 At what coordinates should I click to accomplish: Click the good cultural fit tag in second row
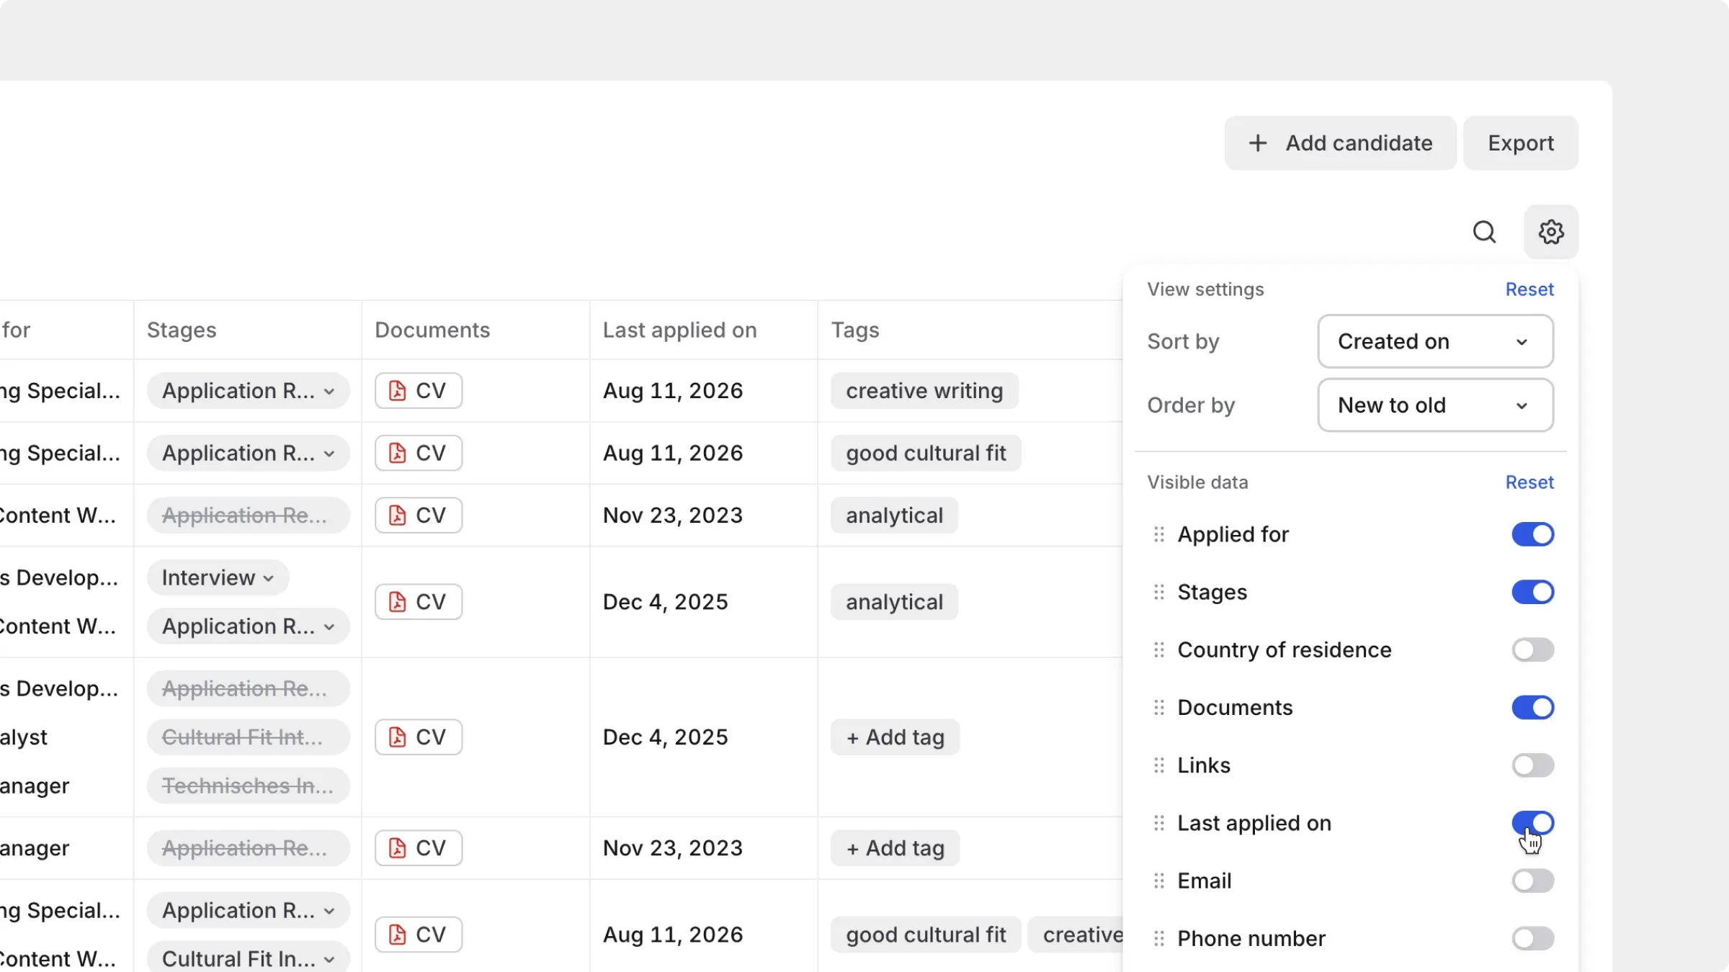pyautogui.click(x=926, y=453)
